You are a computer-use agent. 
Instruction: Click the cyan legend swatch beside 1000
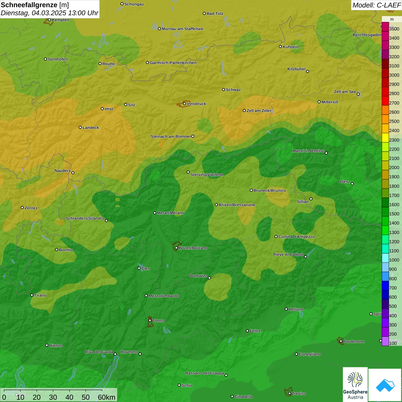point(385,258)
